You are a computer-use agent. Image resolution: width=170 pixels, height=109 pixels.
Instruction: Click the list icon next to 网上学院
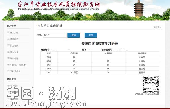(8, 45)
